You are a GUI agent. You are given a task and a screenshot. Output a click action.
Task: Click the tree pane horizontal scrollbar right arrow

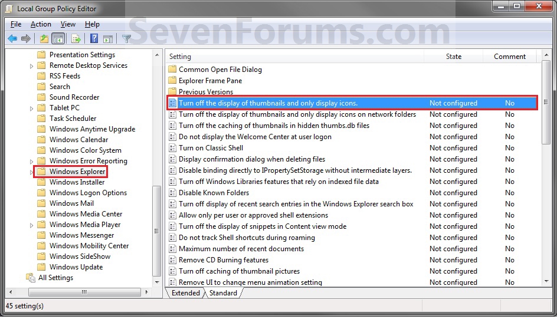coord(146,292)
